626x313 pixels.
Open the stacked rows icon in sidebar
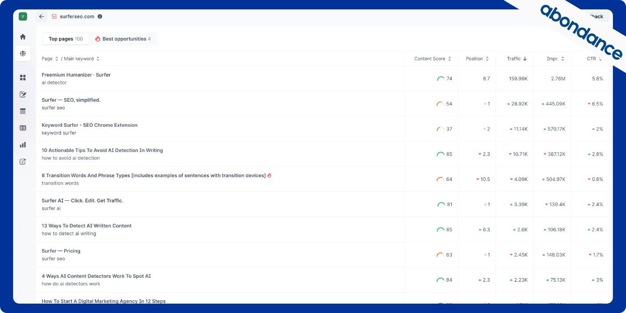(x=22, y=111)
